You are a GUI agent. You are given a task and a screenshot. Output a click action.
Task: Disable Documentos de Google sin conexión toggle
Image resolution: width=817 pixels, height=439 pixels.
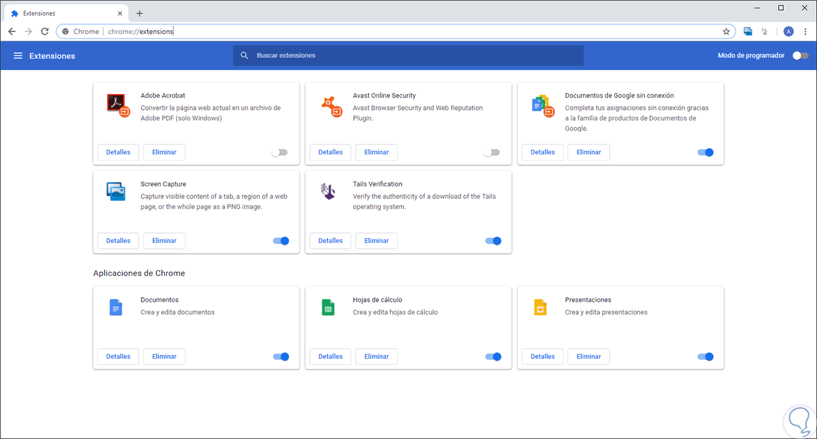(705, 152)
